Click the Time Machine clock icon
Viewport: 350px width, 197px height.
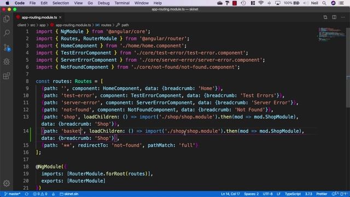click(243, 3)
